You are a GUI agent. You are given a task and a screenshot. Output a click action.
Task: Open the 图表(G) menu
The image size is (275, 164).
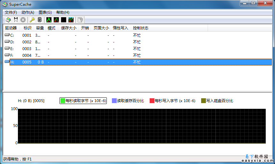point(45,12)
